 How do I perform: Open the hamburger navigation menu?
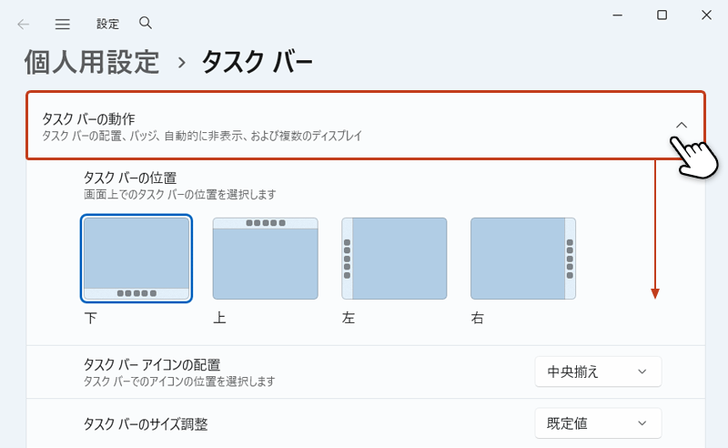tap(62, 25)
